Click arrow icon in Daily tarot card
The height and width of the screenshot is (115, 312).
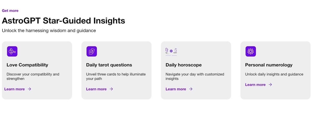[111, 89]
